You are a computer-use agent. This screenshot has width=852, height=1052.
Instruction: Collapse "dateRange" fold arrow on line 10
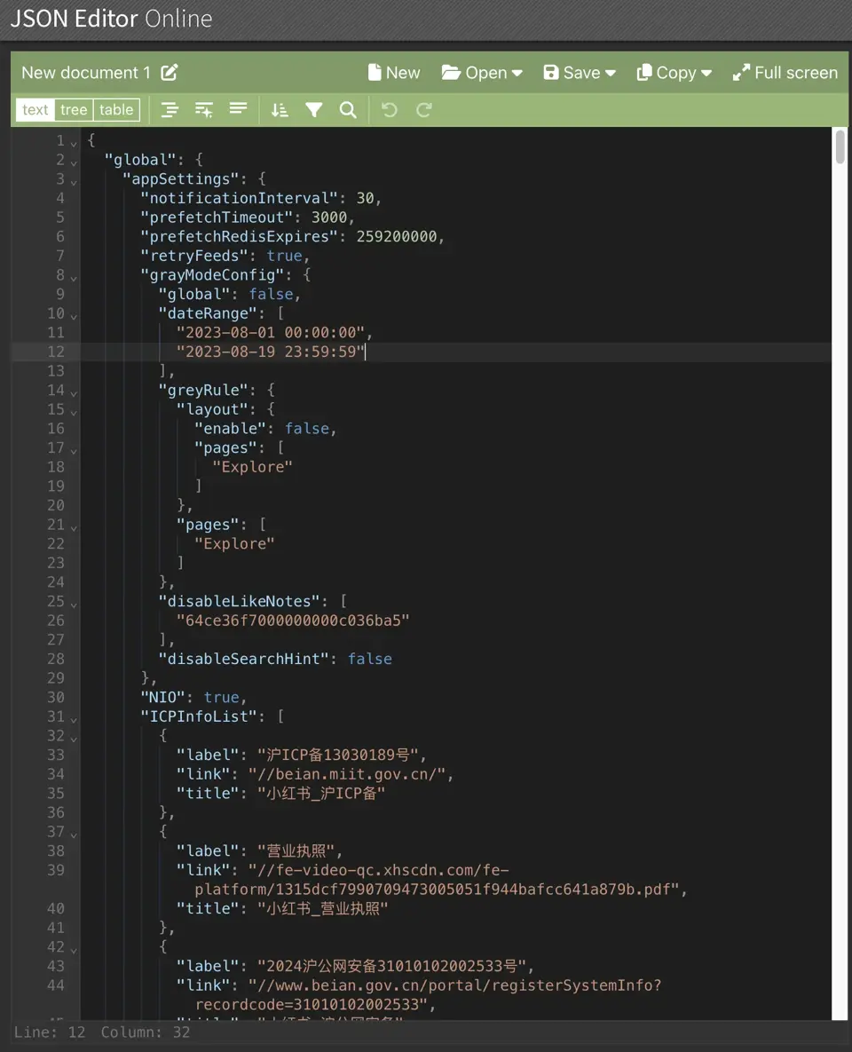(74, 316)
